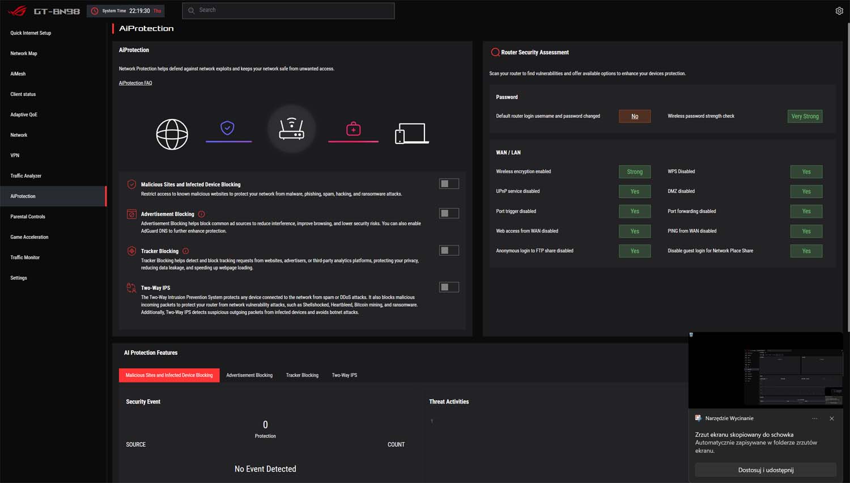
Task: Click Yes for Anonymous login to FTP
Action: tap(635, 251)
